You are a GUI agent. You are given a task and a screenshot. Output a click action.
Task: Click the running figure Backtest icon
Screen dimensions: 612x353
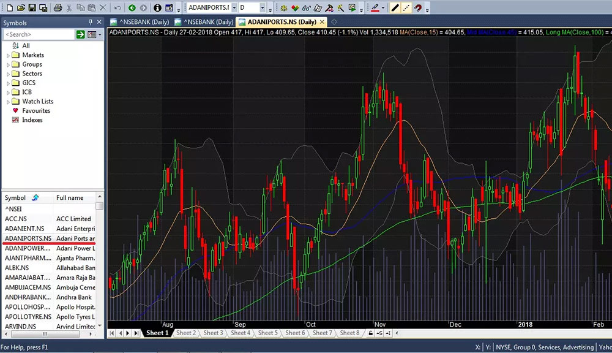click(341, 7)
